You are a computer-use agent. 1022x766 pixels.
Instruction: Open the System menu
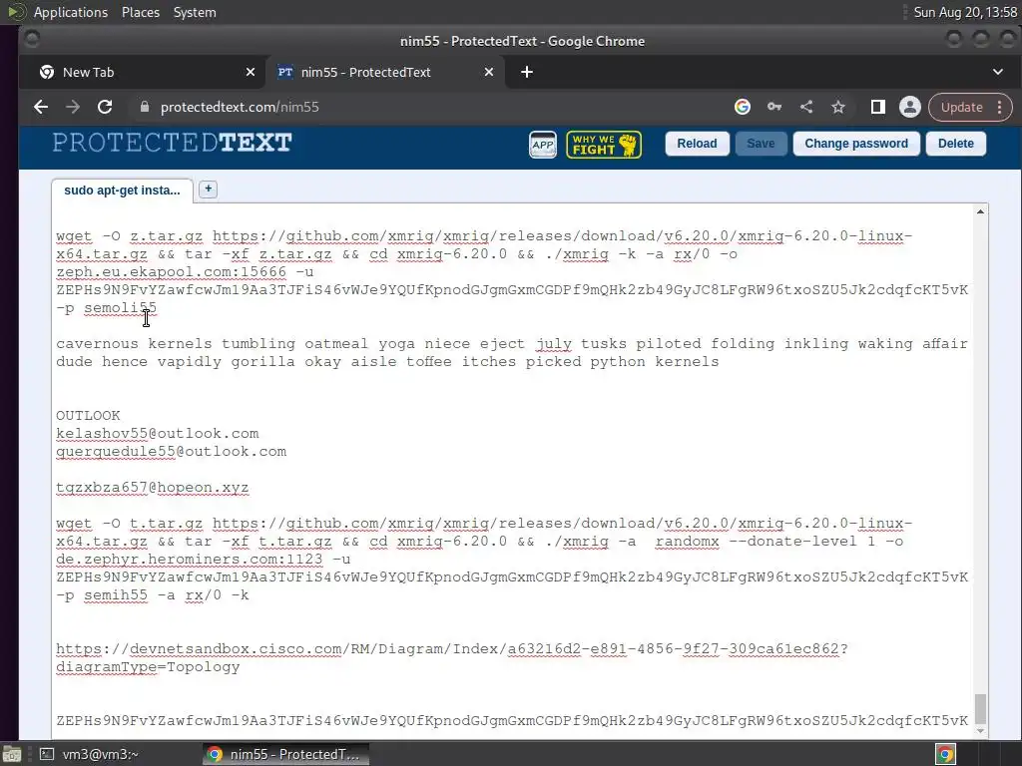195,12
